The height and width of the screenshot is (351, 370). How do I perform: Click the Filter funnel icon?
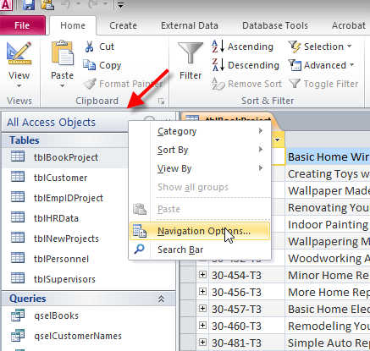(191, 53)
